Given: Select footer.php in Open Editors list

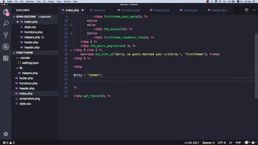Looking at the screenshot, I should (35, 42).
